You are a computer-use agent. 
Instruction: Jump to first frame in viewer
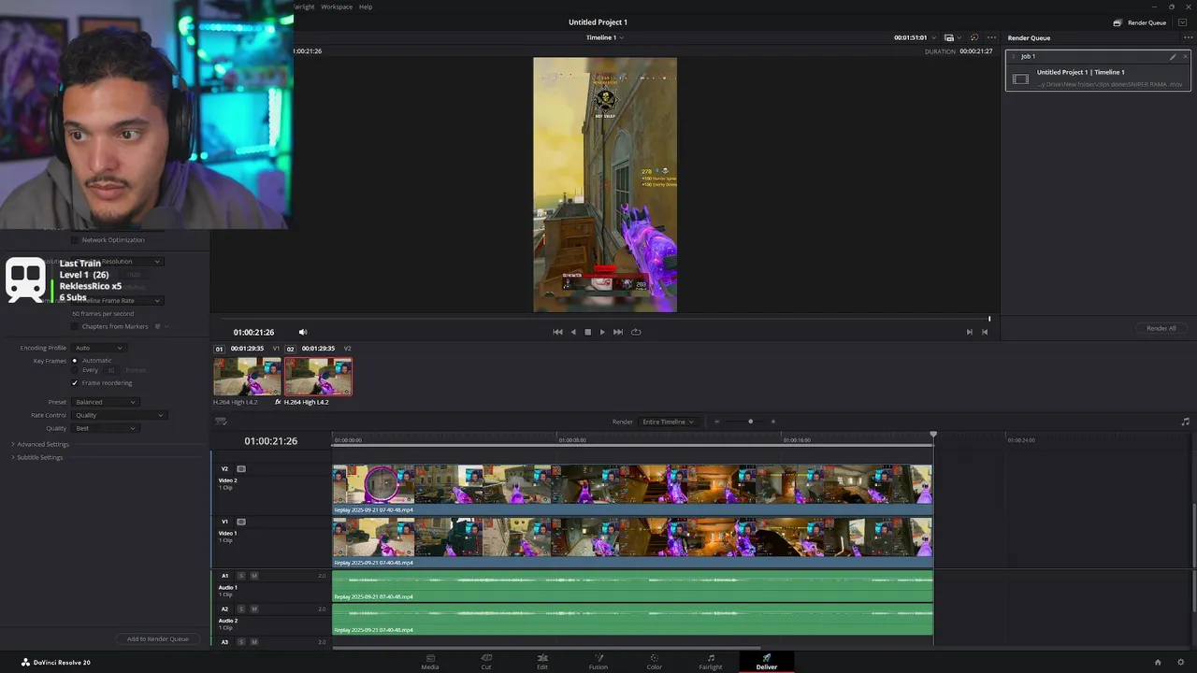pos(558,332)
